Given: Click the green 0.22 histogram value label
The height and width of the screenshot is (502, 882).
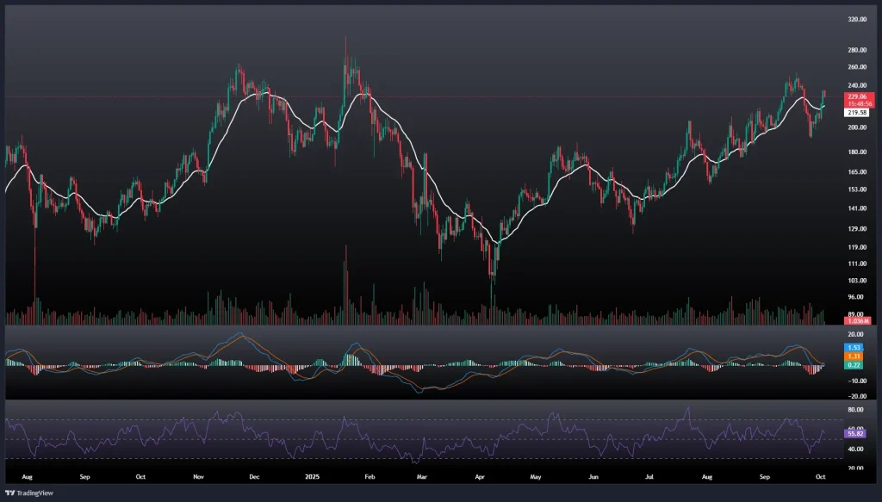Looking at the screenshot, I should pyautogui.click(x=831, y=365).
